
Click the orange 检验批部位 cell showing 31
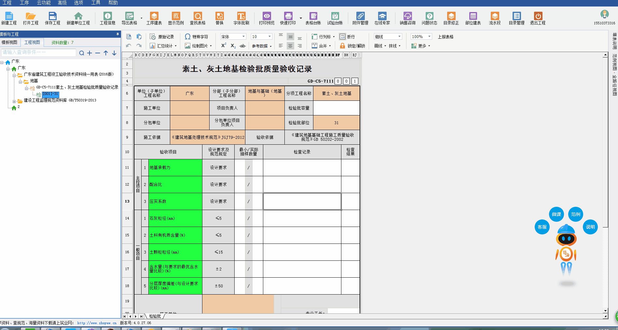[x=336, y=123]
